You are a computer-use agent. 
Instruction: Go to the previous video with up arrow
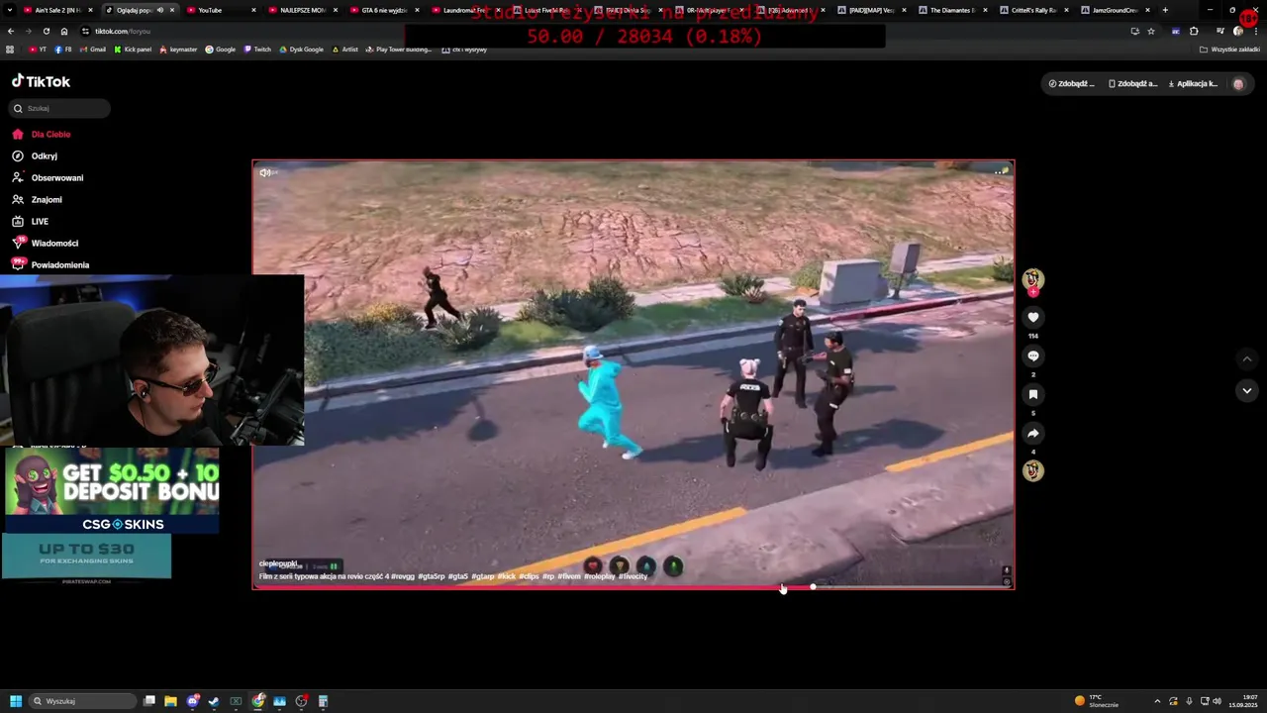1247,358
